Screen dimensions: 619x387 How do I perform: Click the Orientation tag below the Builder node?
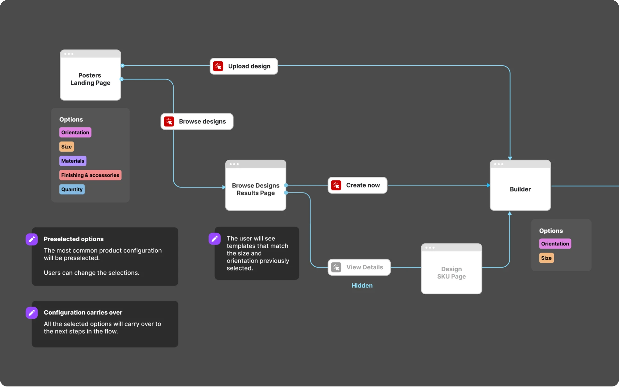click(x=555, y=244)
